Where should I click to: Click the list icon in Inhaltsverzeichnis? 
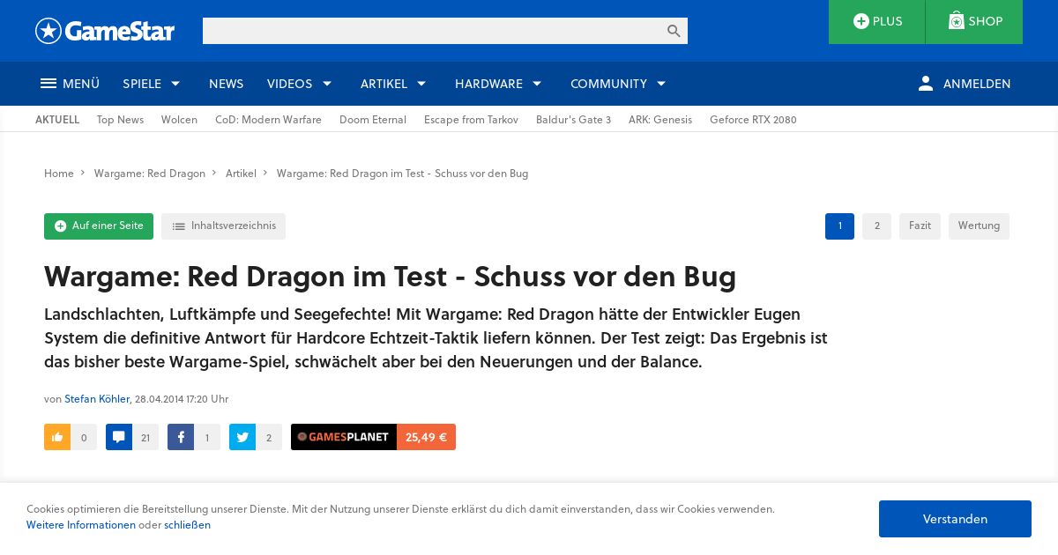click(x=179, y=226)
